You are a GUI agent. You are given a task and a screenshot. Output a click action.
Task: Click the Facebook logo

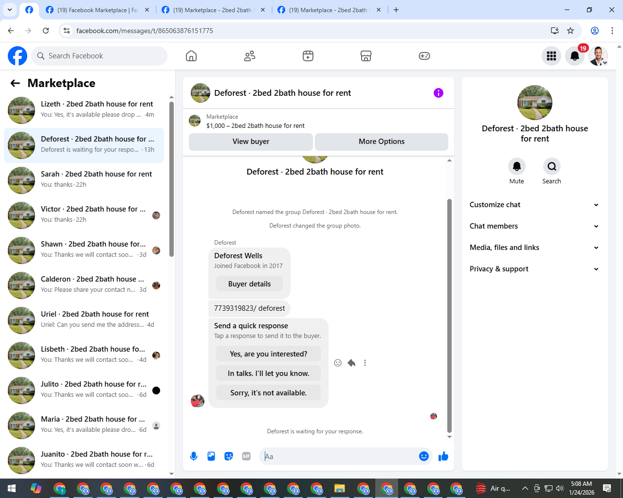(x=18, y=56)
